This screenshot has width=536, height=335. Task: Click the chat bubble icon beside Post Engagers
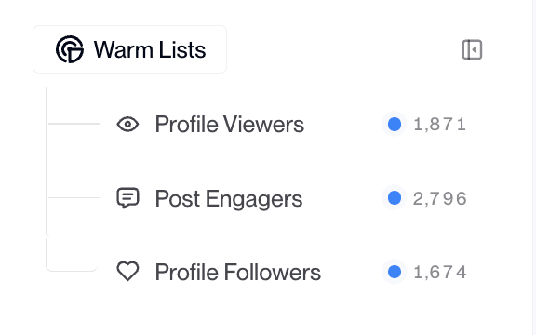127,198
